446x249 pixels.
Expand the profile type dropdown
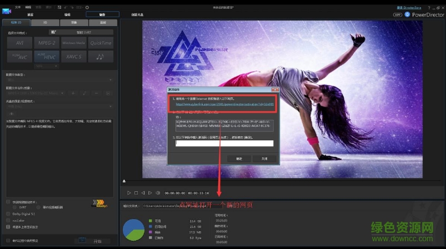[x=58, y=80]
